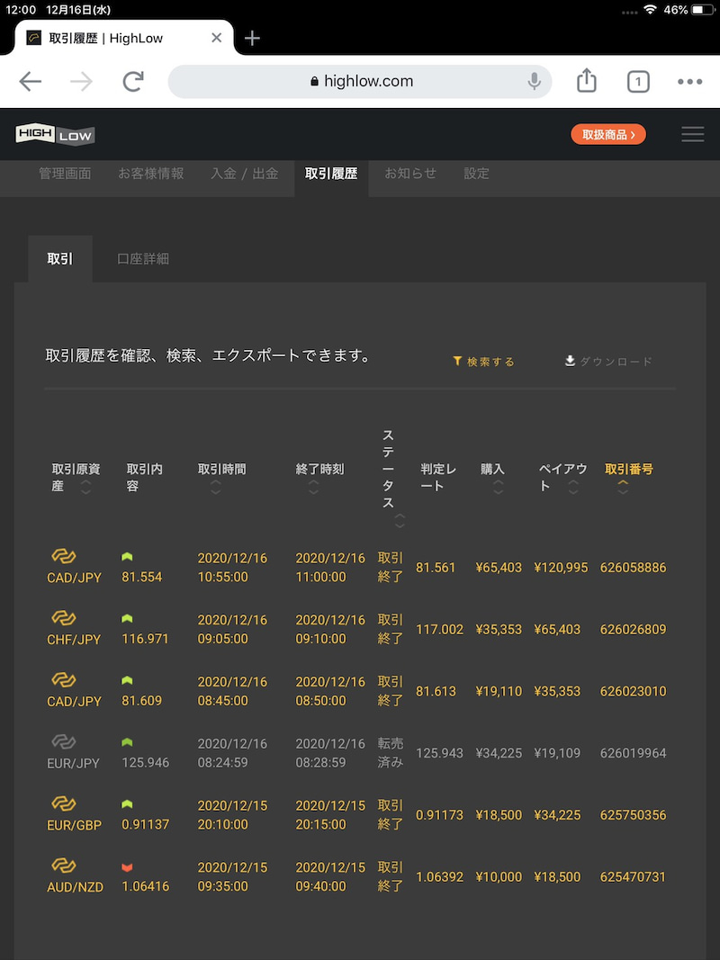Click the CAD/JPY asset icon for trade 626058886
The height and width of the screenshot is (960, 720).
pyautogui.click(x=64, y=556)
